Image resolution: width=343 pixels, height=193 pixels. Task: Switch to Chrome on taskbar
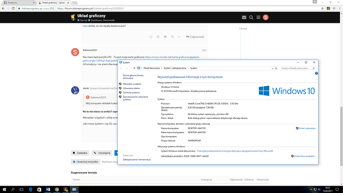pyautogui.click(x=57, y=190)
